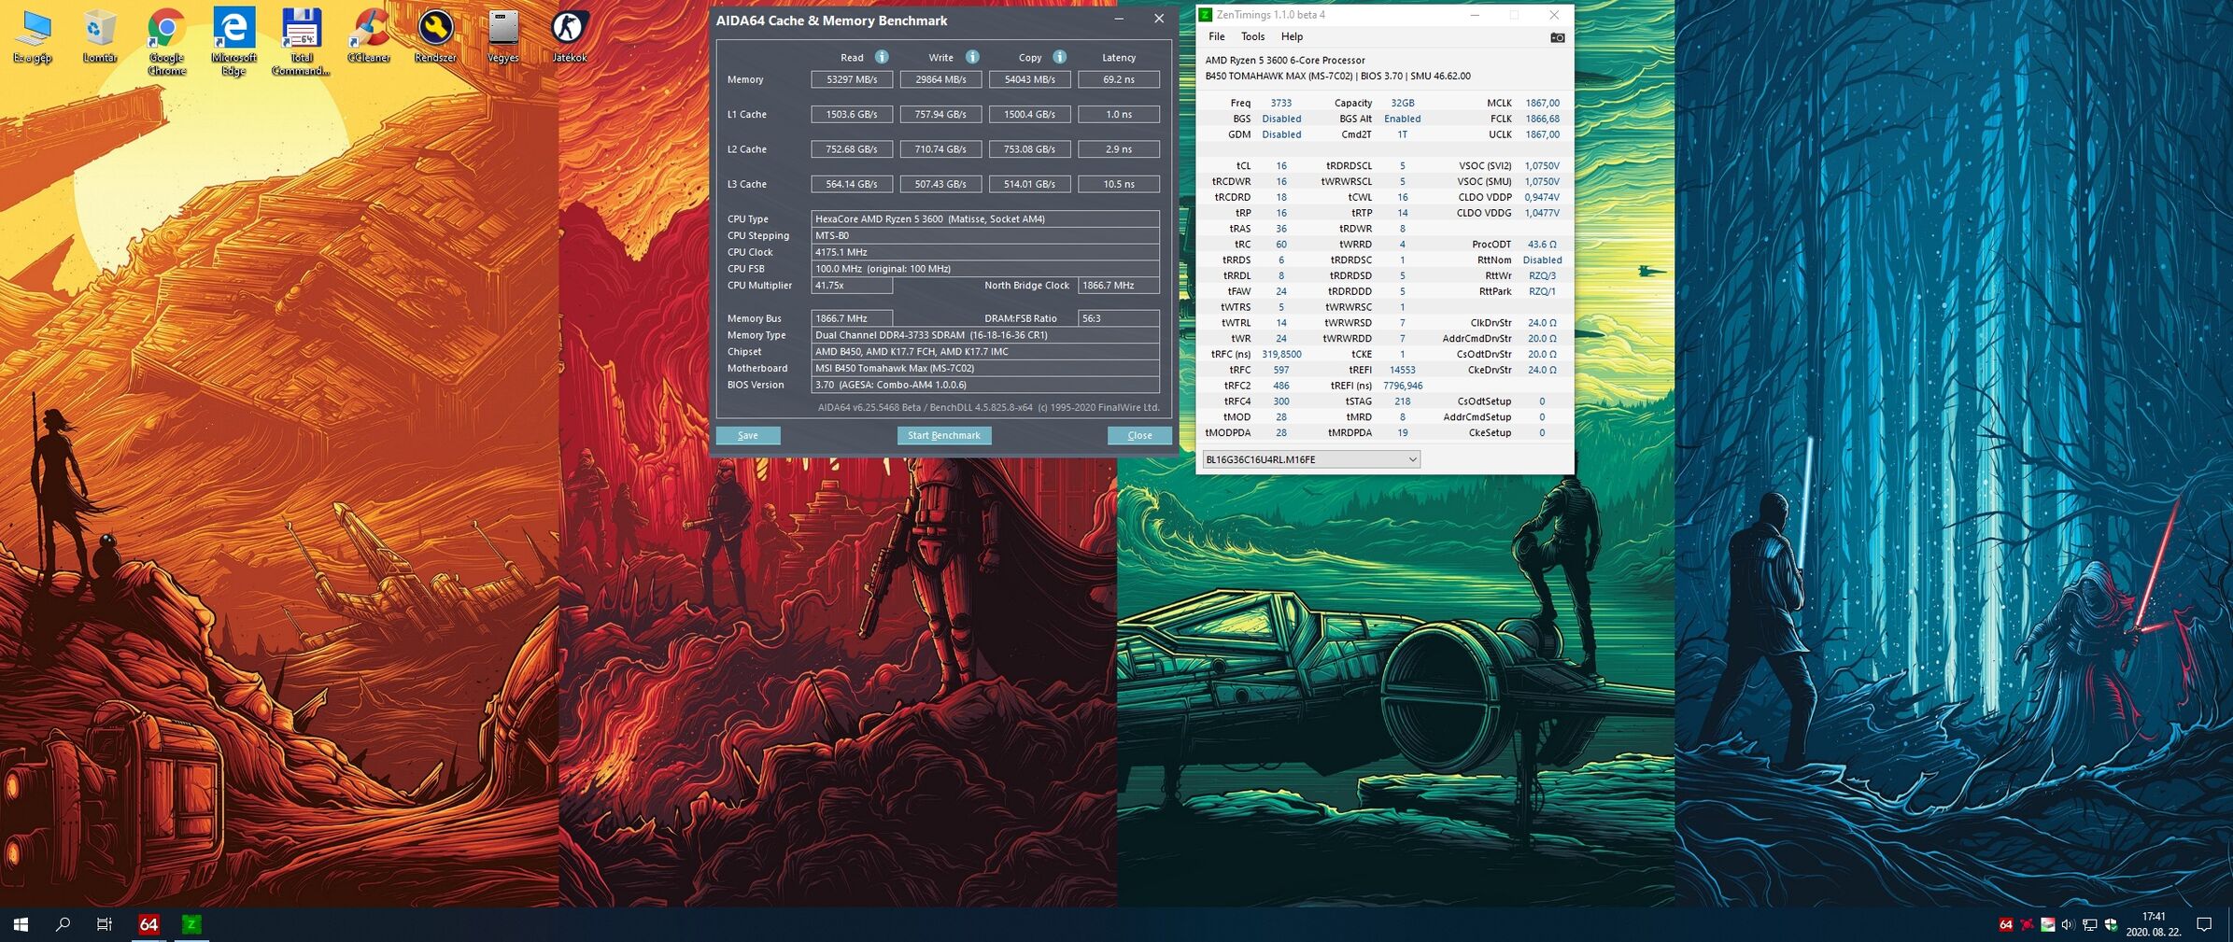Viewport: 2233px width, 942px height.
Task: Open the Windows Start menu
Action: [21, 924]
